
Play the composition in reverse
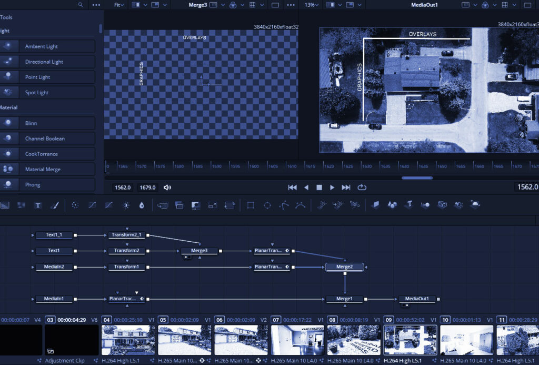(x=306, y=188)
